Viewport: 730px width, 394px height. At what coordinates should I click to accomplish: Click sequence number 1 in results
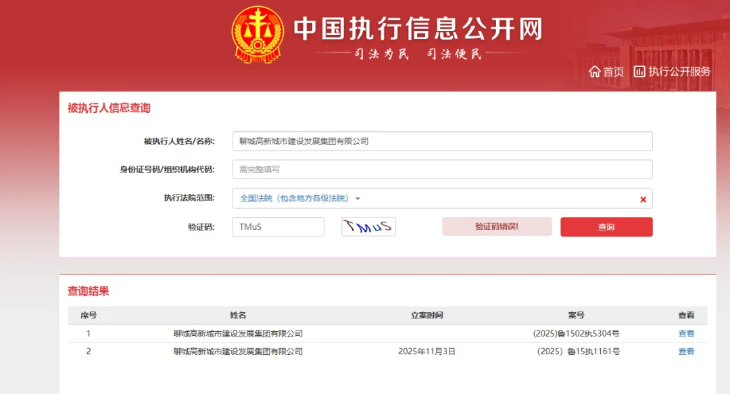click(x=89, y=333)
